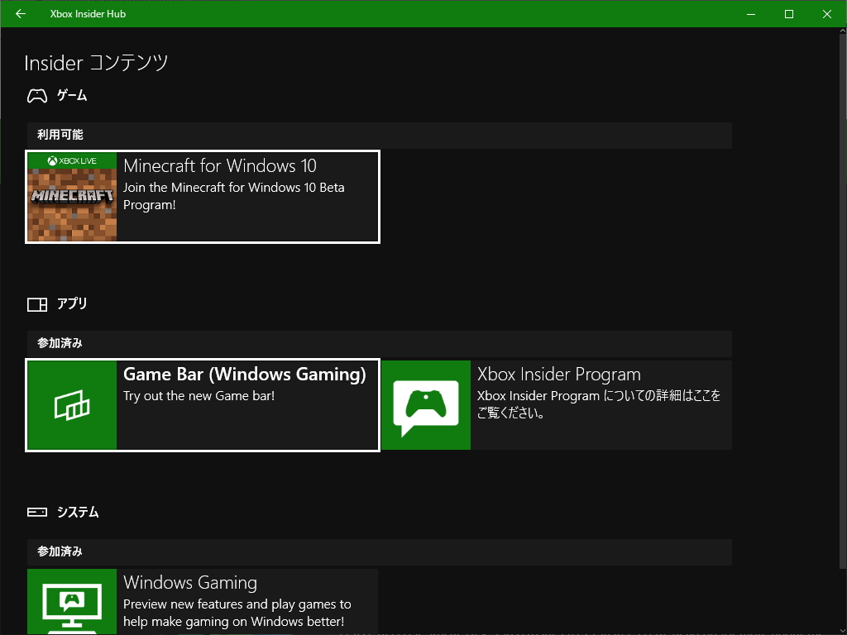The image size is (847, 635).
Task: Click the system icon beside システム
Action: point(36,512)
